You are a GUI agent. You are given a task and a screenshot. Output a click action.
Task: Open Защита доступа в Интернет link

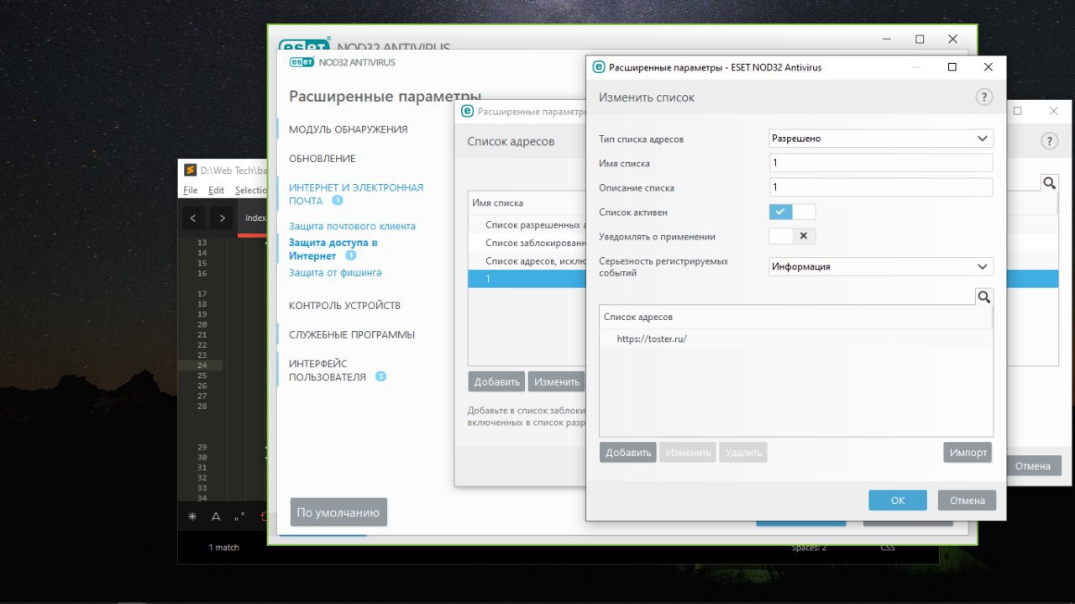tap(333, 249)
